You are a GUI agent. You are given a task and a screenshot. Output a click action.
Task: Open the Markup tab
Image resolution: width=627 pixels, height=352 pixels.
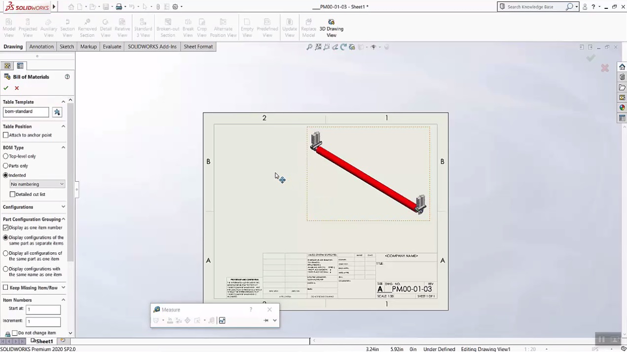88,47
